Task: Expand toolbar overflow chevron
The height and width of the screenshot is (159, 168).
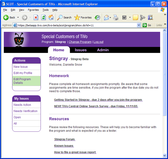Action: (x=165, y=15)
